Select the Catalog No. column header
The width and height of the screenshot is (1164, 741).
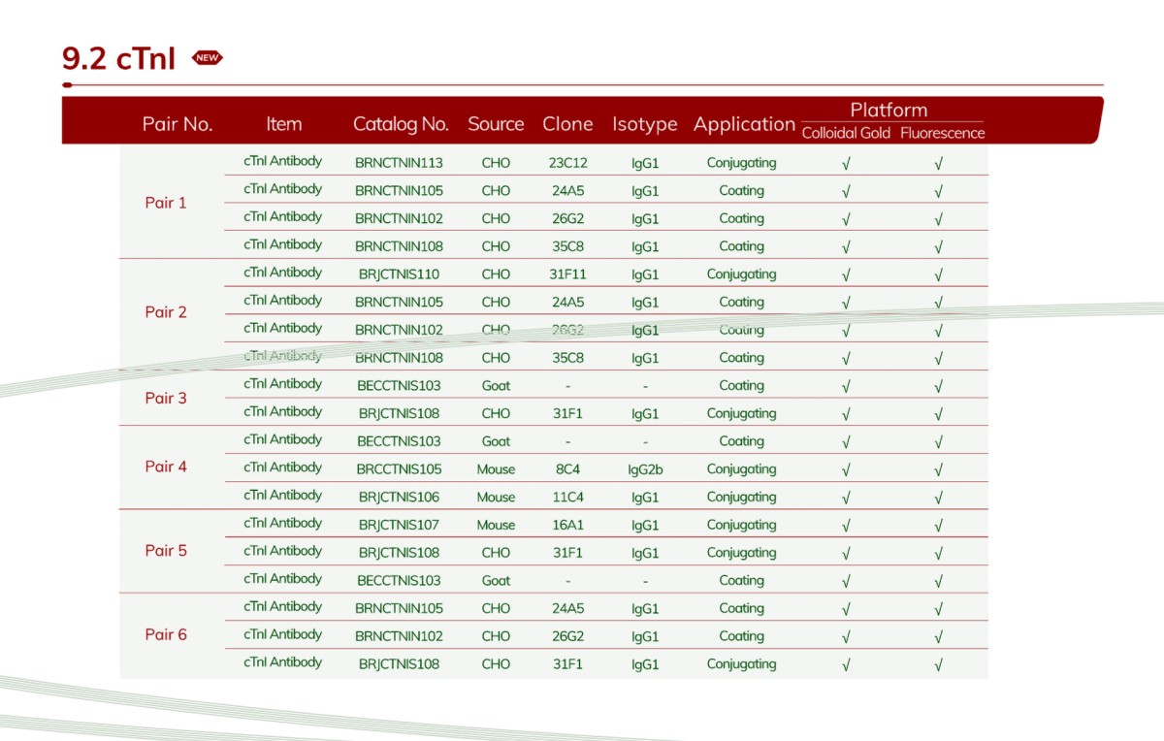point(401,124)
